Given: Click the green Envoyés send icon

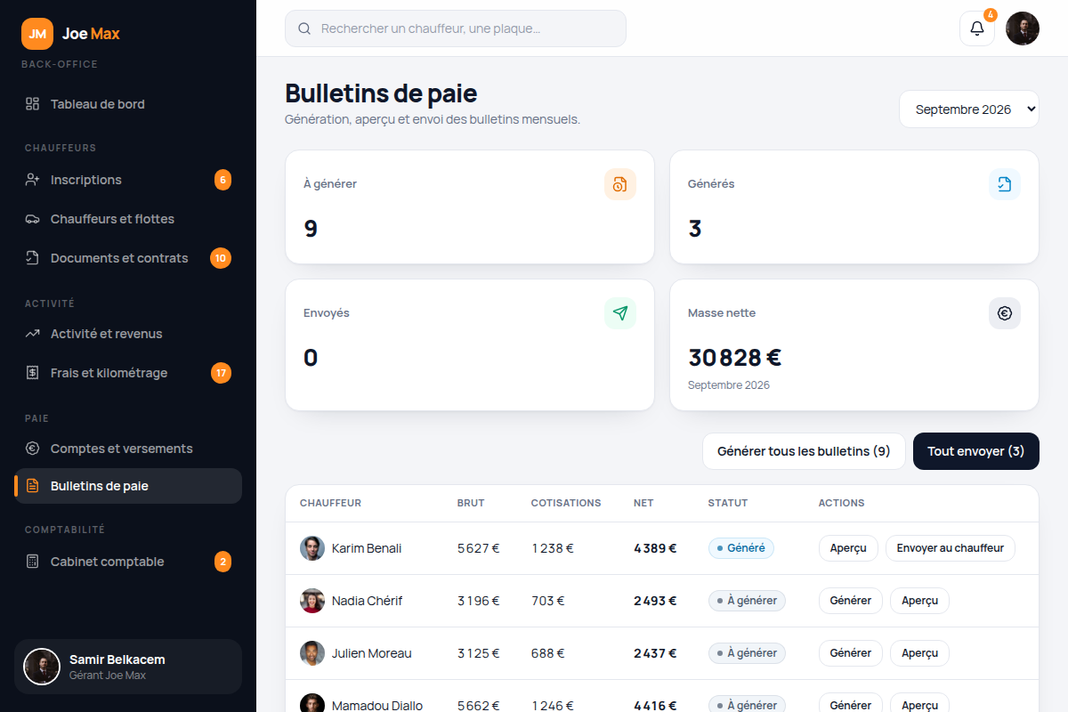Looking at the screenshot, I should 620,313.
